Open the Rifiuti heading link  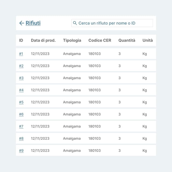point(33,23)
